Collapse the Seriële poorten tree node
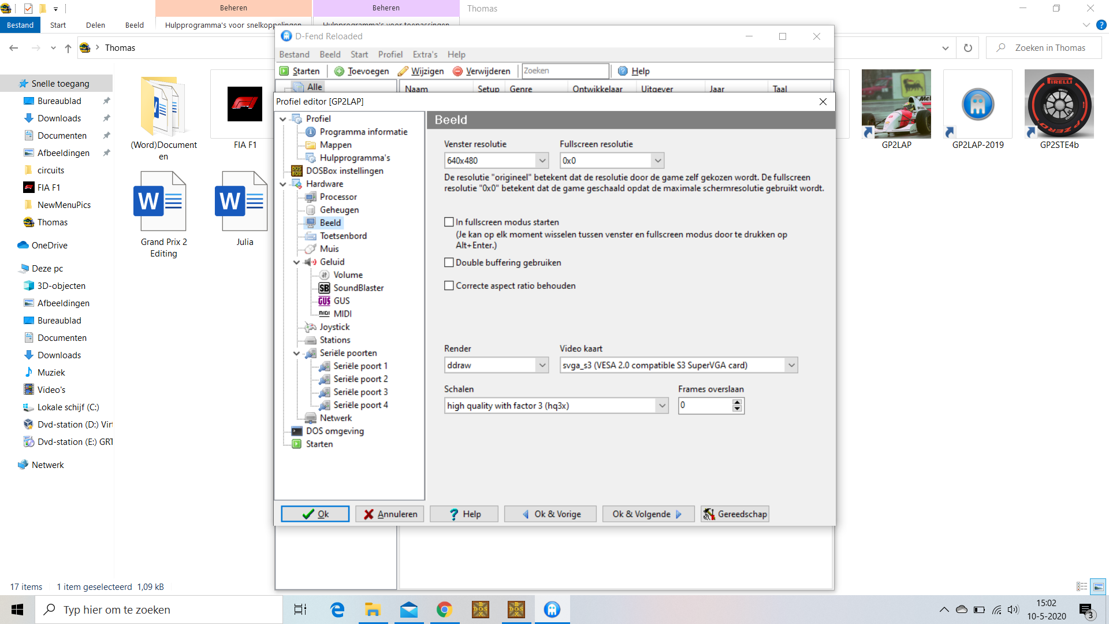Image resolution: width=1109 pixels, height=624 pixels. [297, 353]
